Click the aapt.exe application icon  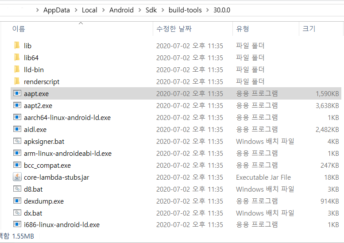[x=17, y=93]
